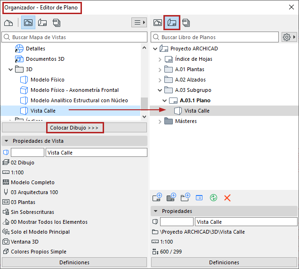The height and width of the screenshot is (269, 299).
Task: Select the Másteres folder
Action: [186, 121]
